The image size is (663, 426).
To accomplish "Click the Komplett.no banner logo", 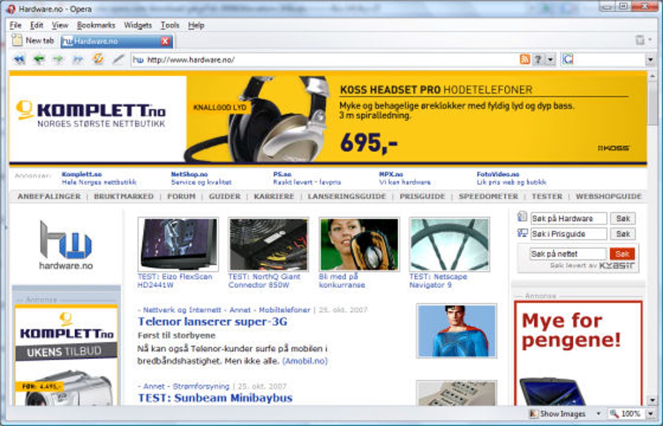I will click(91, 114).
